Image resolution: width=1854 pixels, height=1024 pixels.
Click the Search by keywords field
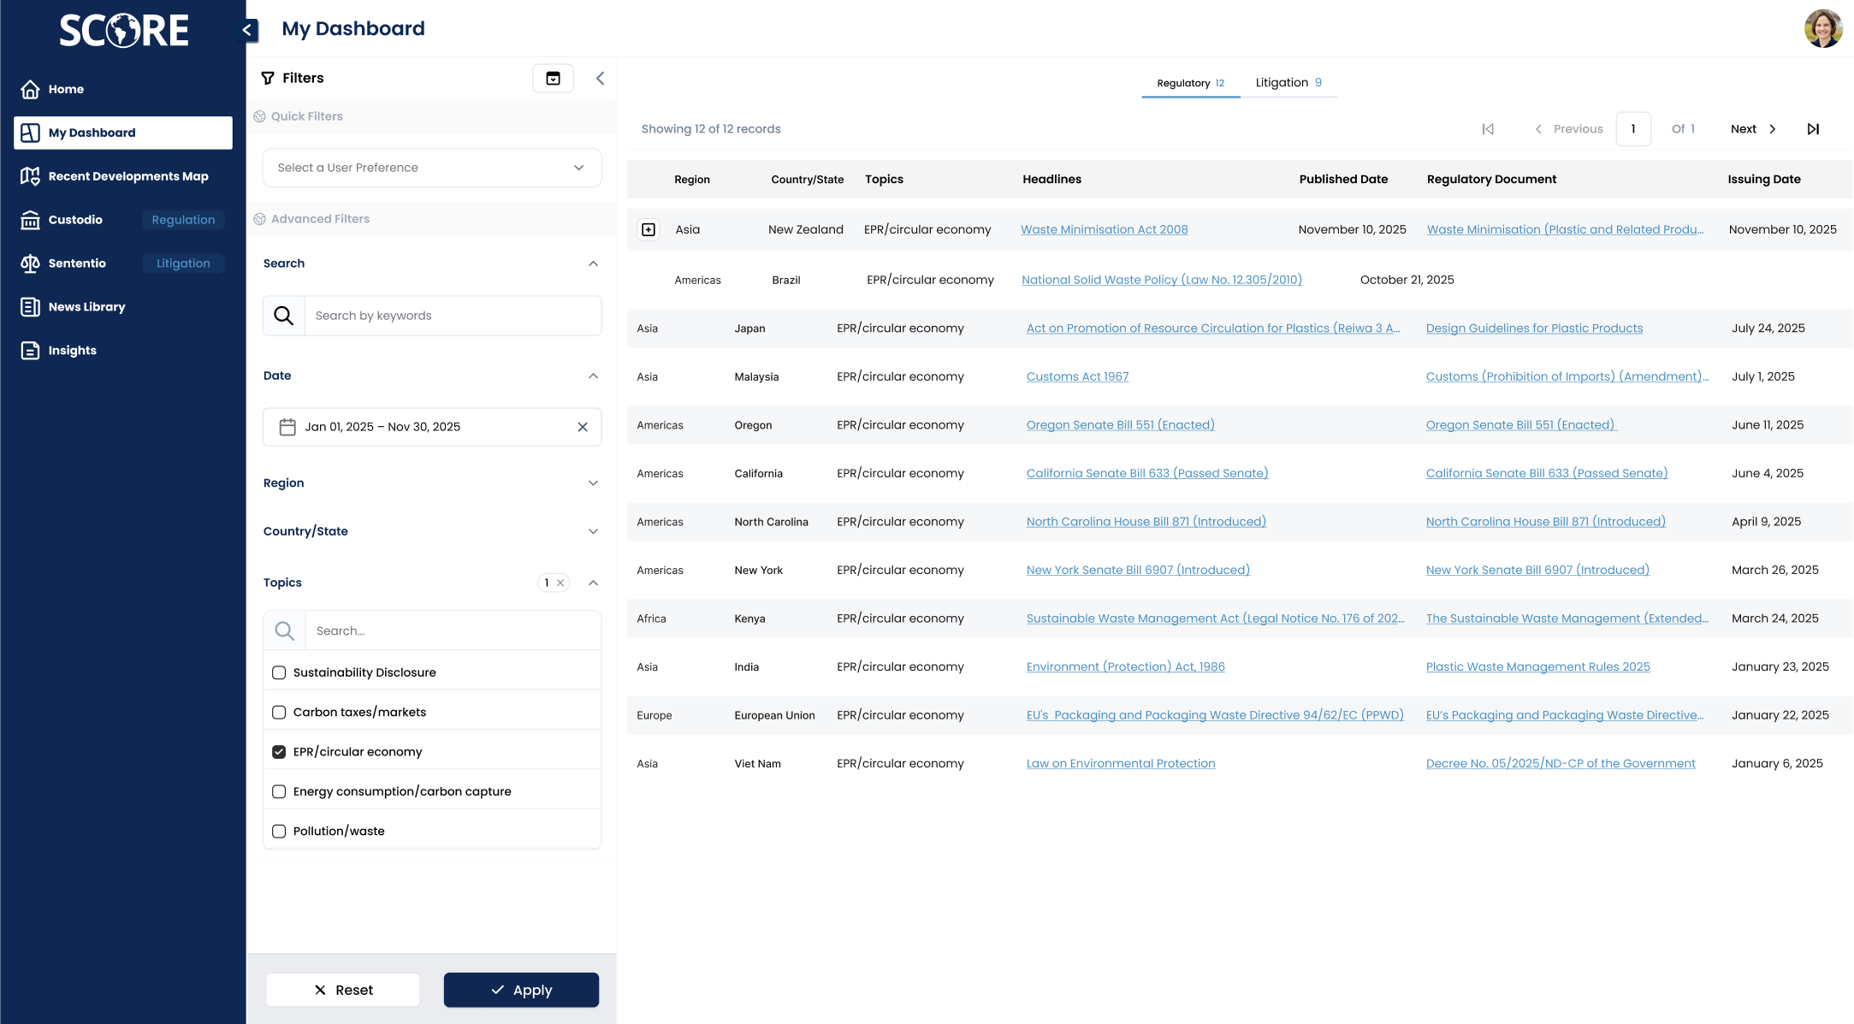[x=452, y=316]
